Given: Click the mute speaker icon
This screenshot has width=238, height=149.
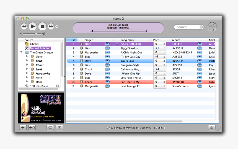Looking at the screenshot, I should coord(21,34).
